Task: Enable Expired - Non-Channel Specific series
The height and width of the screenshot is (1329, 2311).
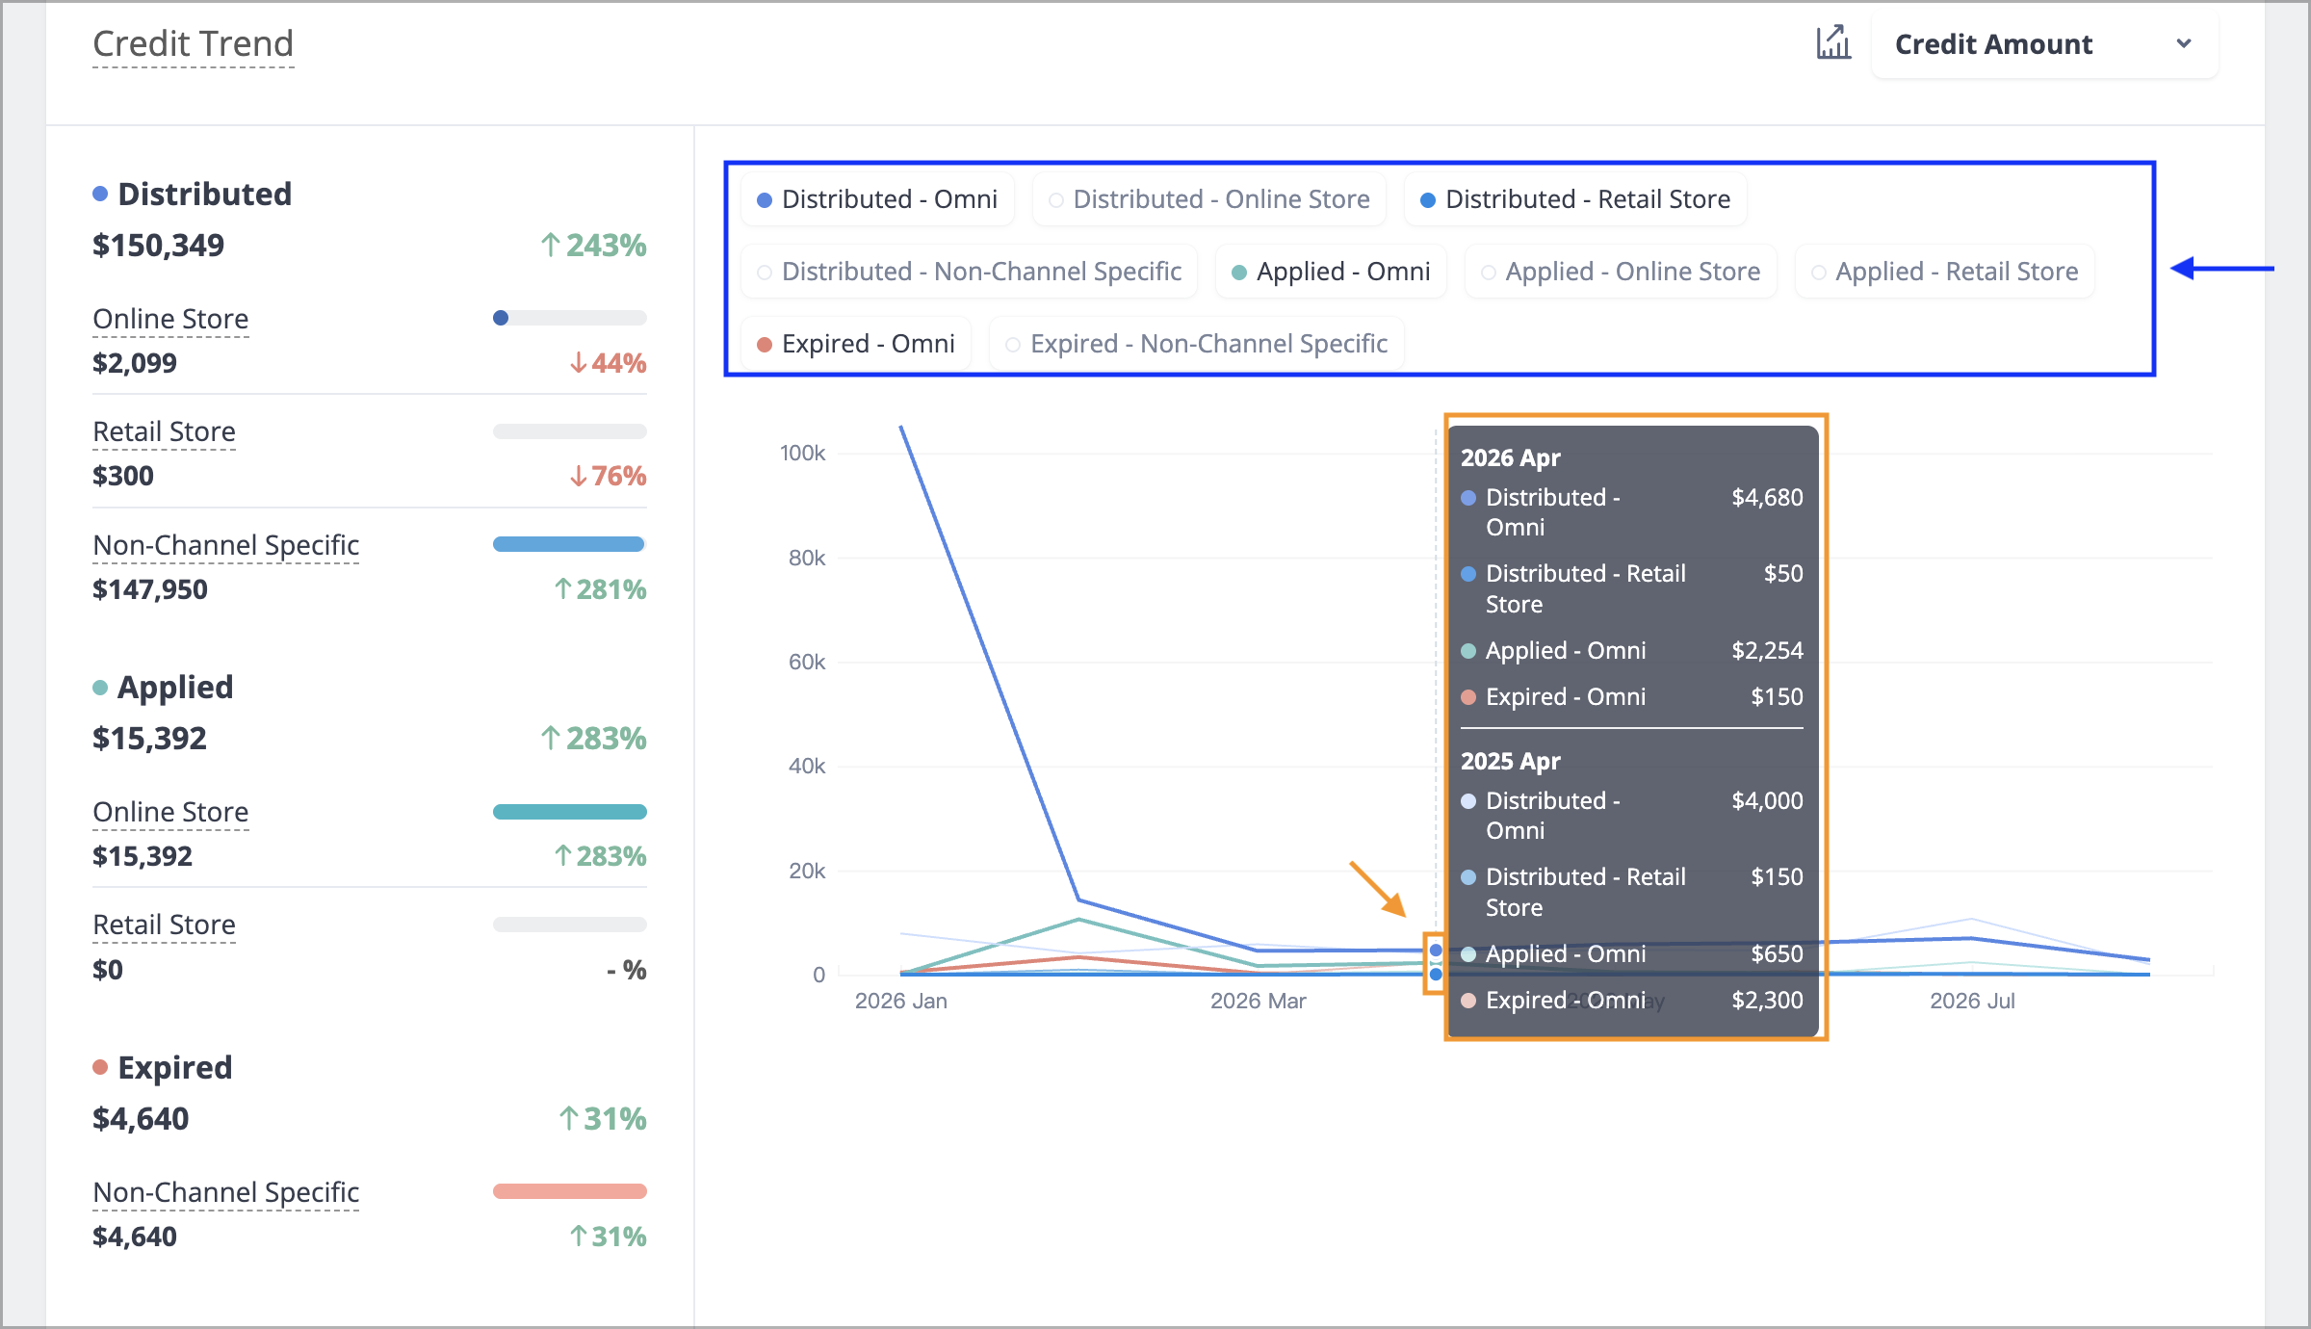Action: tap(1197, 344)
